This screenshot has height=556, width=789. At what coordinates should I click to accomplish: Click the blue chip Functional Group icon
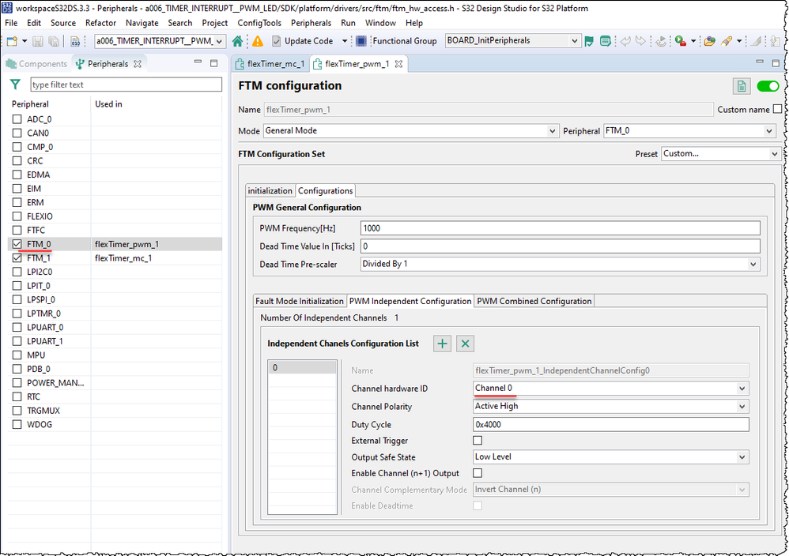coord(361,41)
